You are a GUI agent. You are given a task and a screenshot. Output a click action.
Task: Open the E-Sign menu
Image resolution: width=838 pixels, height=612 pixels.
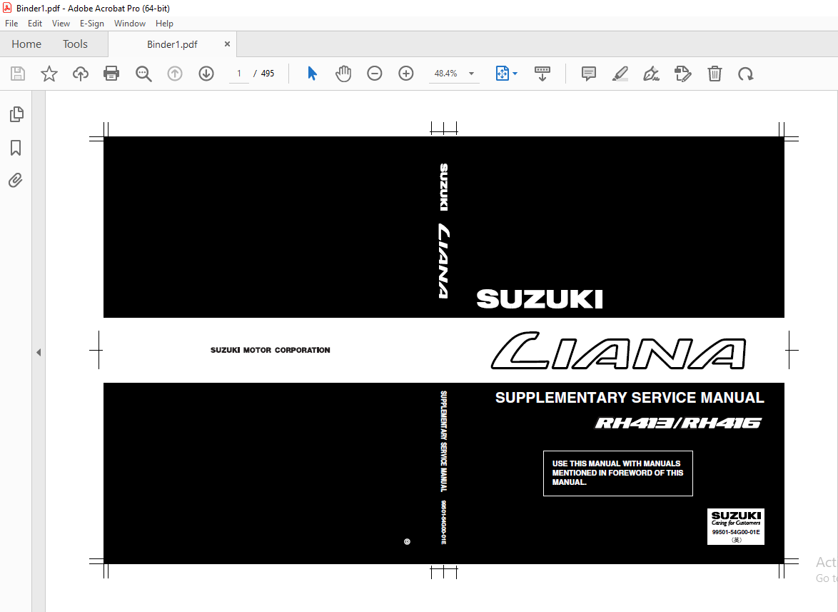pos(92,24)
